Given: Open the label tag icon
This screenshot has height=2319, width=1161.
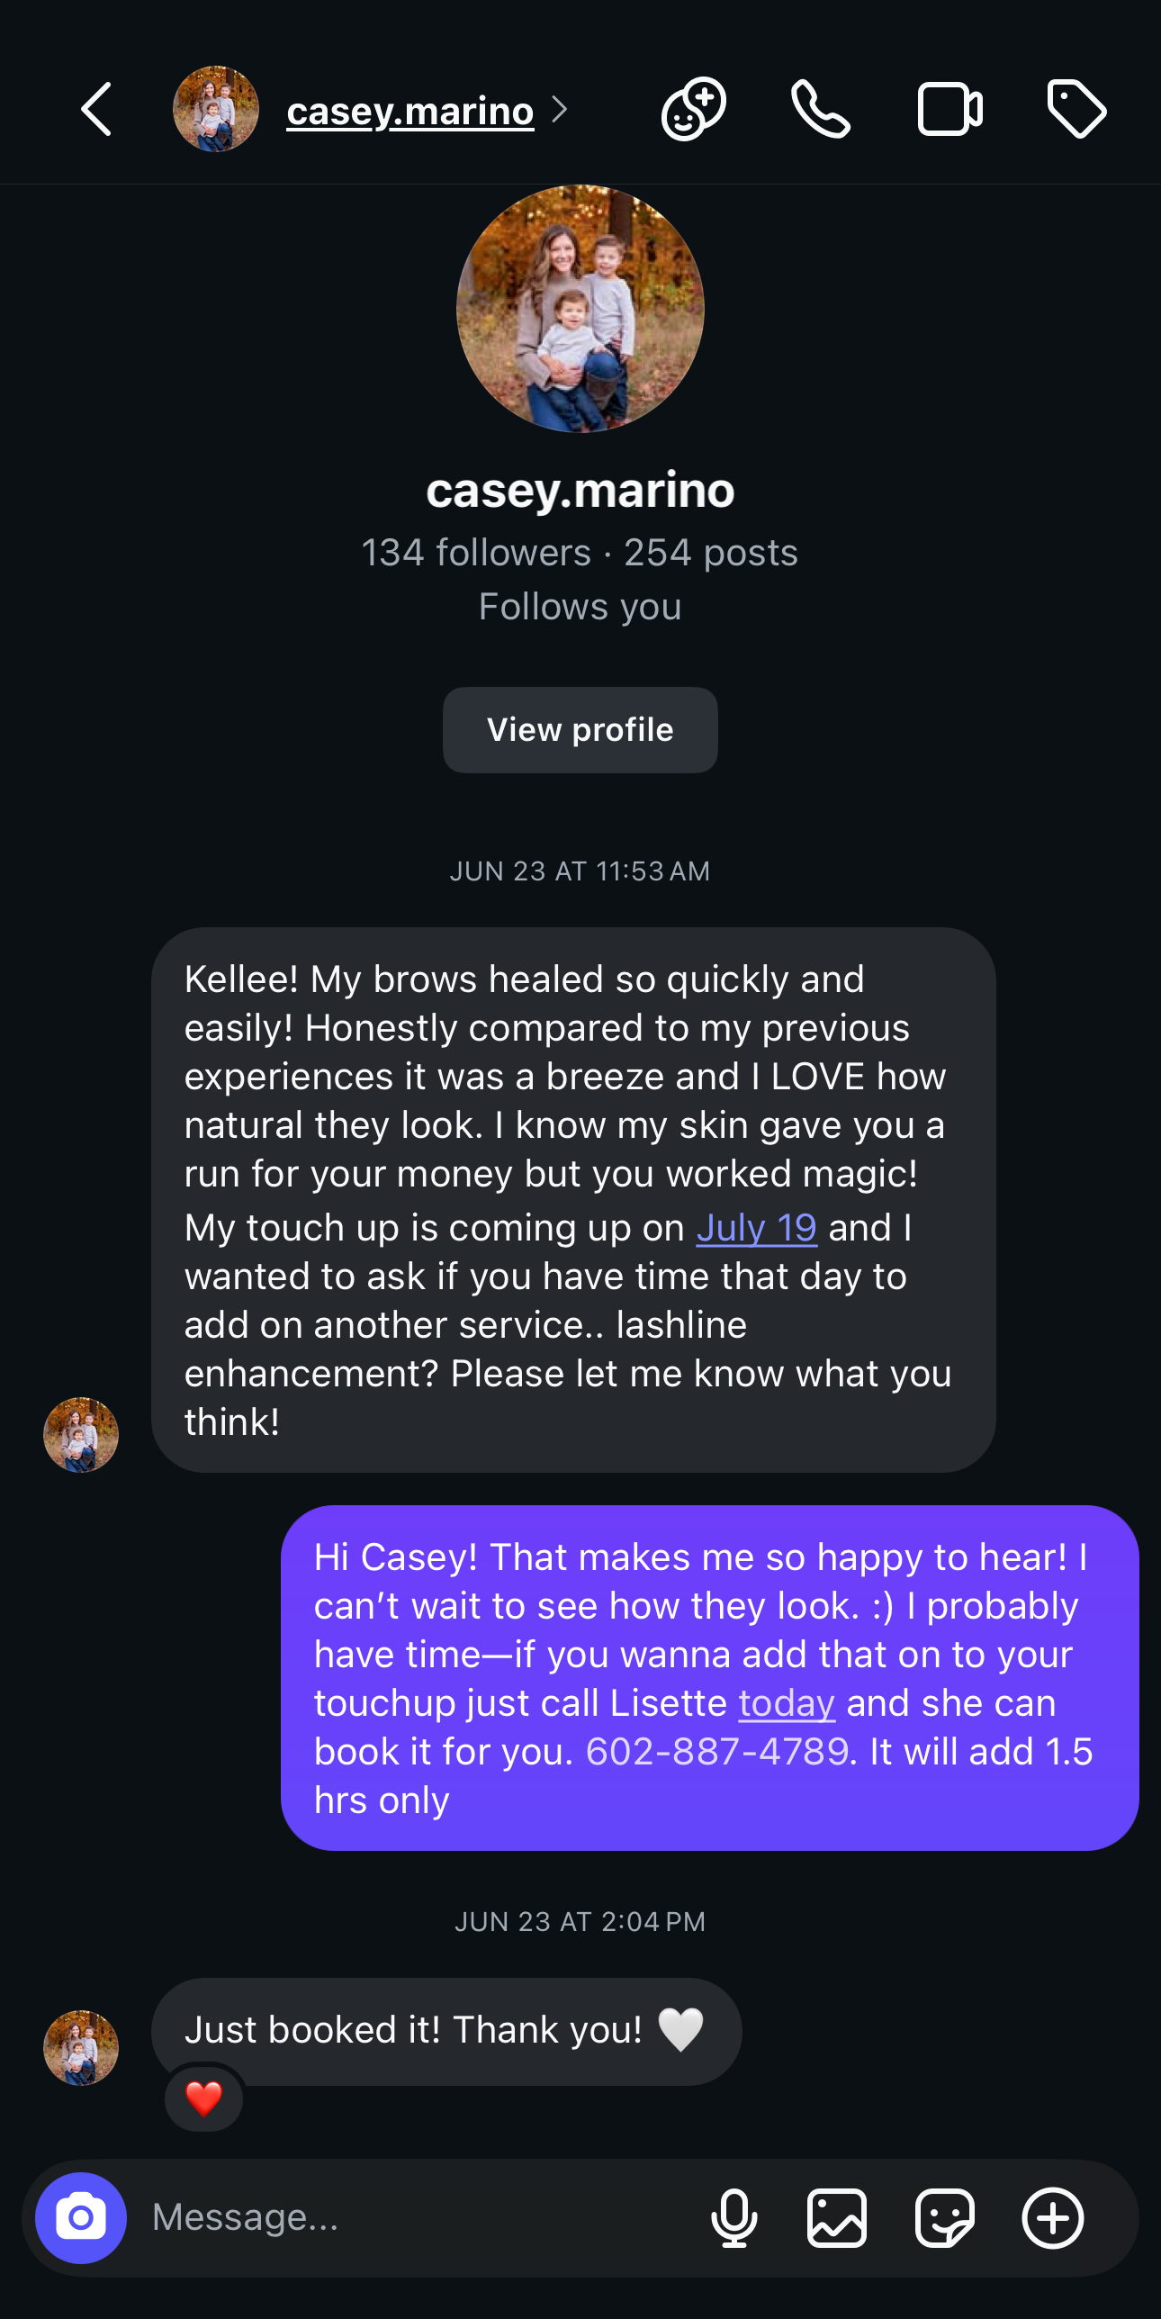Looking at the screenshot, I should tap(1076, 110).
